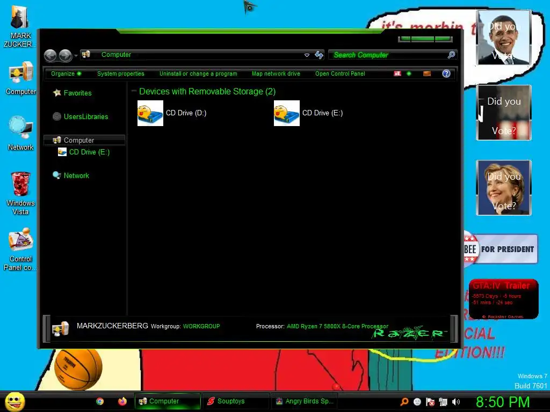Click the change view icon
This screenshot has height=412, width=550.
[397, 73]
